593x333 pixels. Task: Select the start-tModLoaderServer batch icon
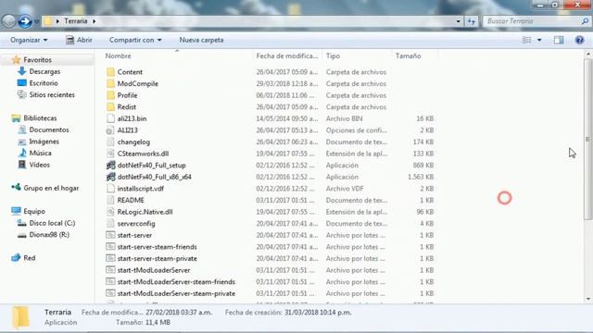tap(110, 270)
